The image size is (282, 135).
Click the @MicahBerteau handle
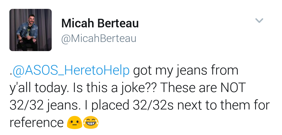(99, 39)
